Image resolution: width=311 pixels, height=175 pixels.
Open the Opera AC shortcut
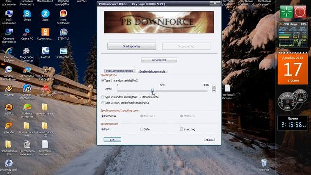point(27,34)
